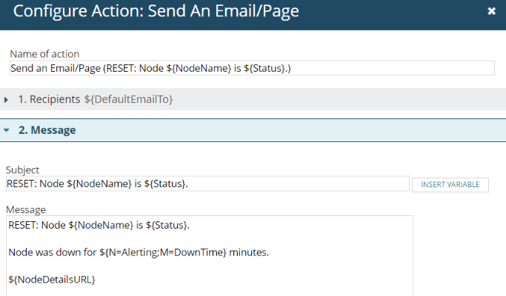Click the 'Message' label above text area
Image resolution: width=506 pixels, height=296 pixels.
(x=27, y=210)
